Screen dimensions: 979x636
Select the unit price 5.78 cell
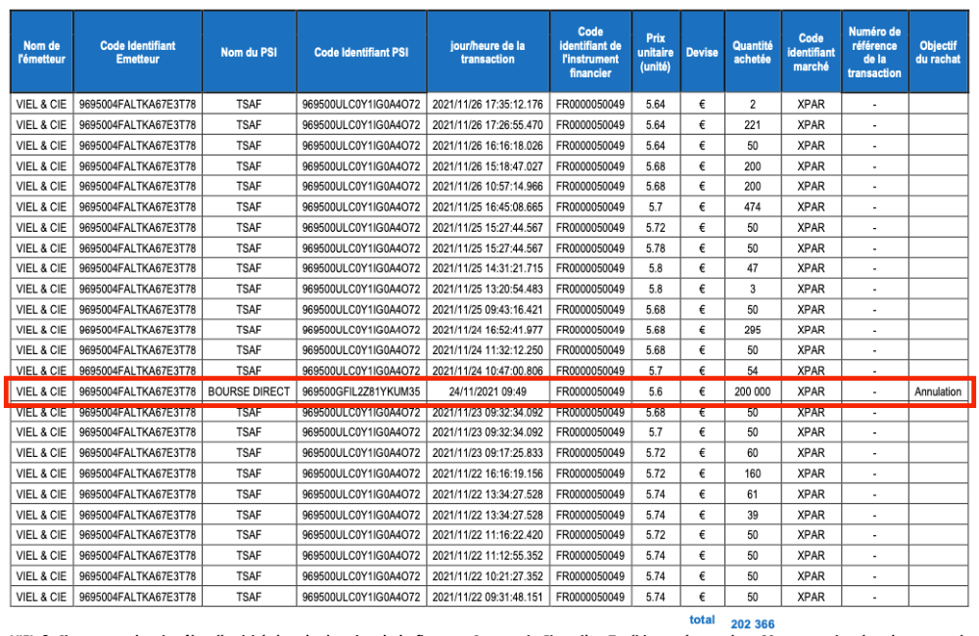point(655,249)
